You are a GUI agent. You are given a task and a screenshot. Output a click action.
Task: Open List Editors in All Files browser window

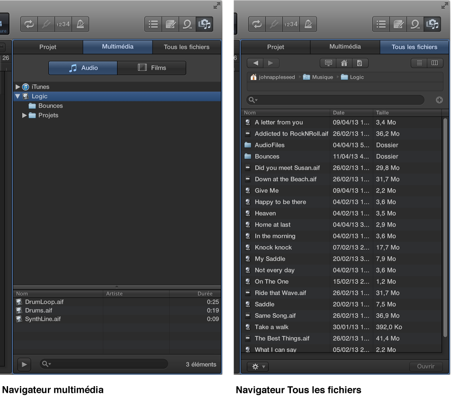(x=381, y=25)
